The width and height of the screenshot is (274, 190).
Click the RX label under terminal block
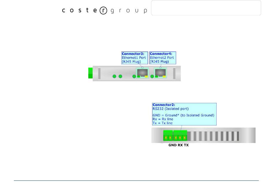(180, 145)
